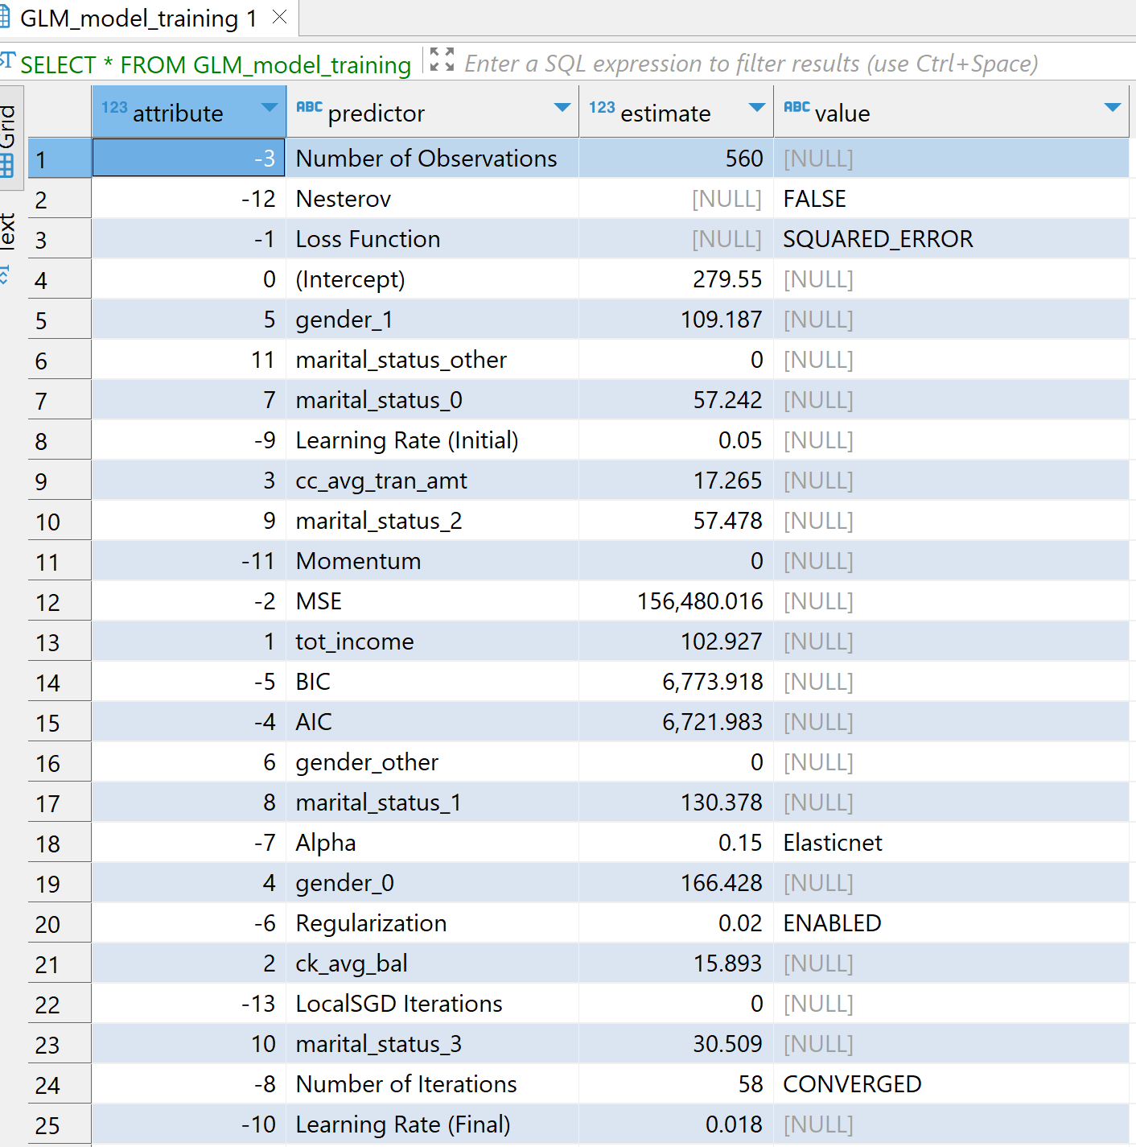Click the ABC type icon on value column

point(797,107)
